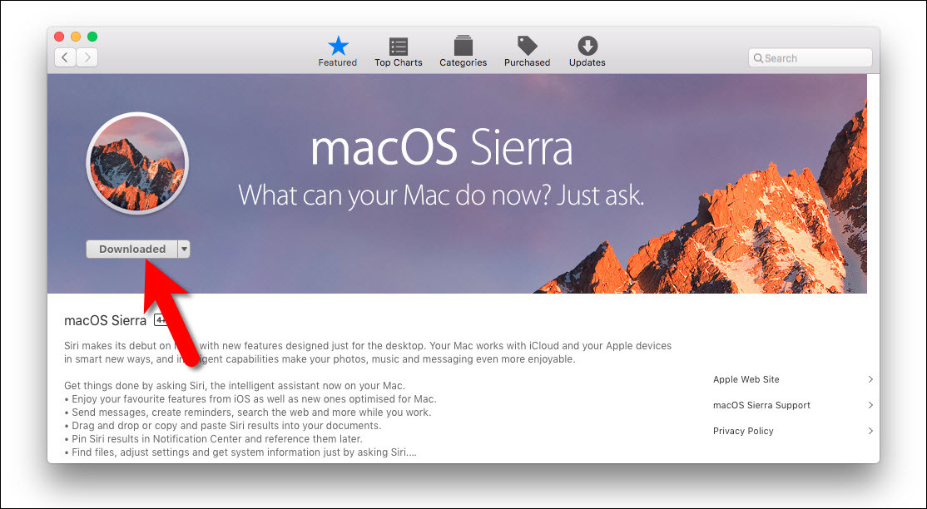
Task: Go to the Purchased tab
Action: point(527,52)
